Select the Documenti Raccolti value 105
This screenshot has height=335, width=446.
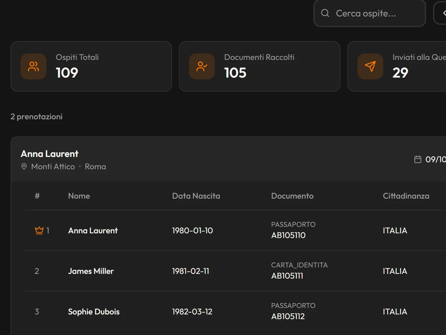pos(235,73)
